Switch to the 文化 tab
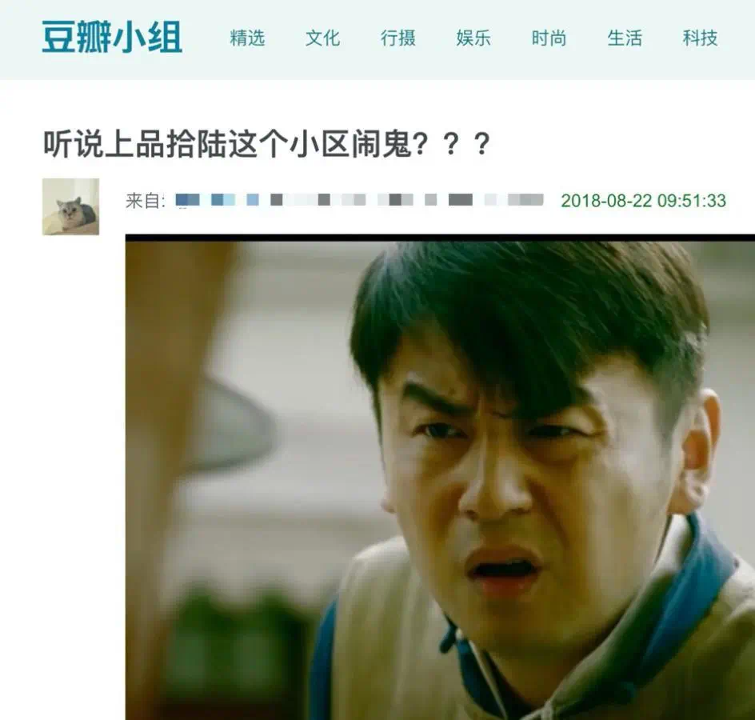The image size is (755, 720). point(322,38)
